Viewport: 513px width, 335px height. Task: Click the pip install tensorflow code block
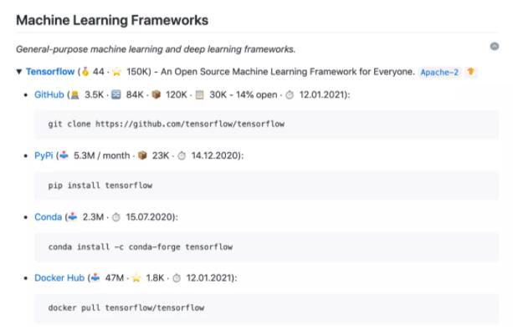[266, 185]
